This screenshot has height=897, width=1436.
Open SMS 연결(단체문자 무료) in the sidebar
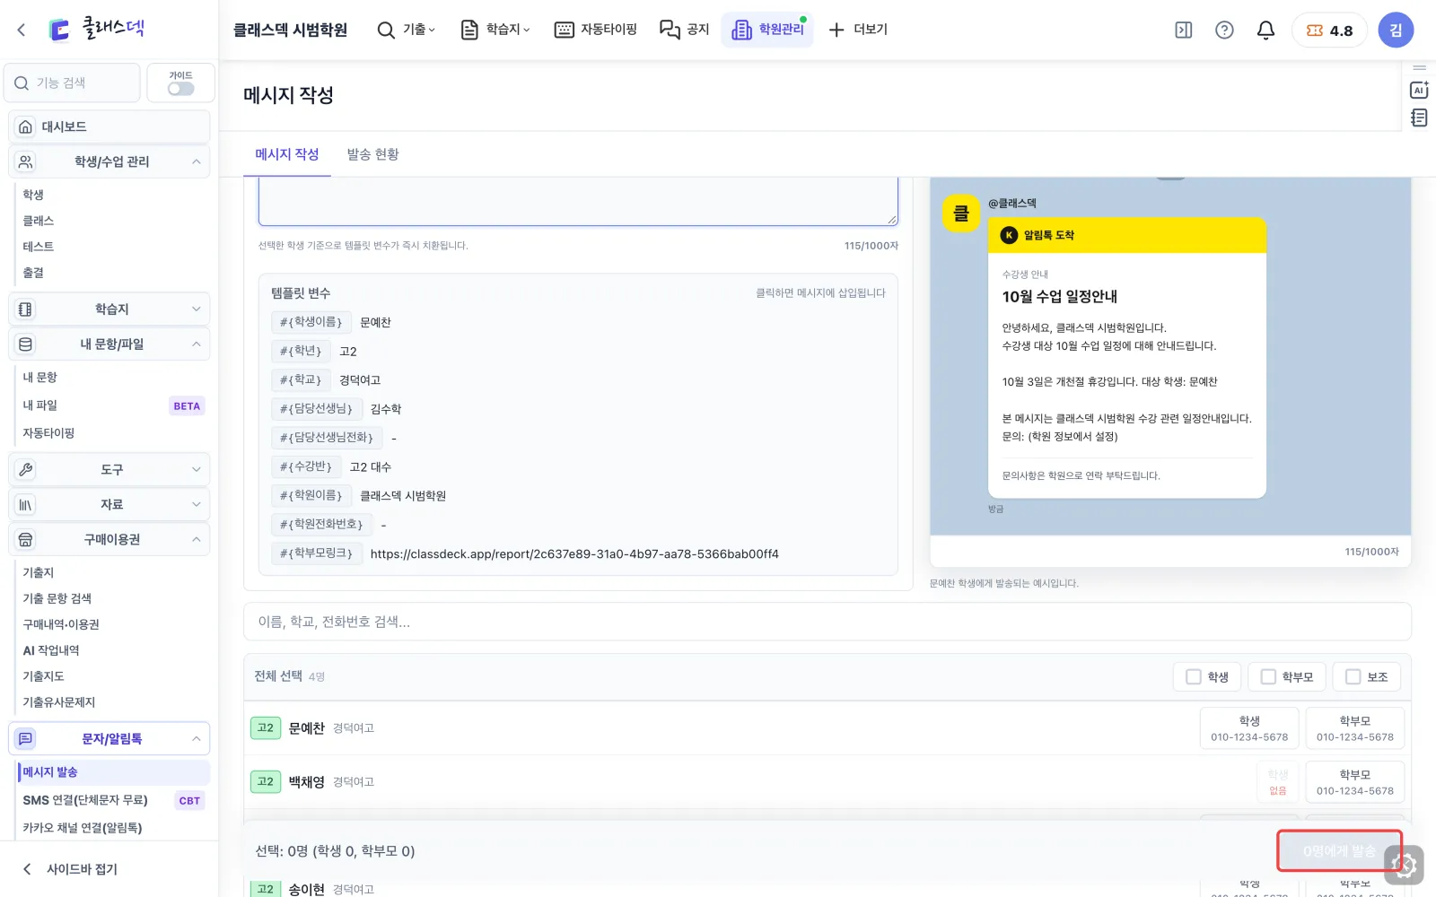coord(113,800)
